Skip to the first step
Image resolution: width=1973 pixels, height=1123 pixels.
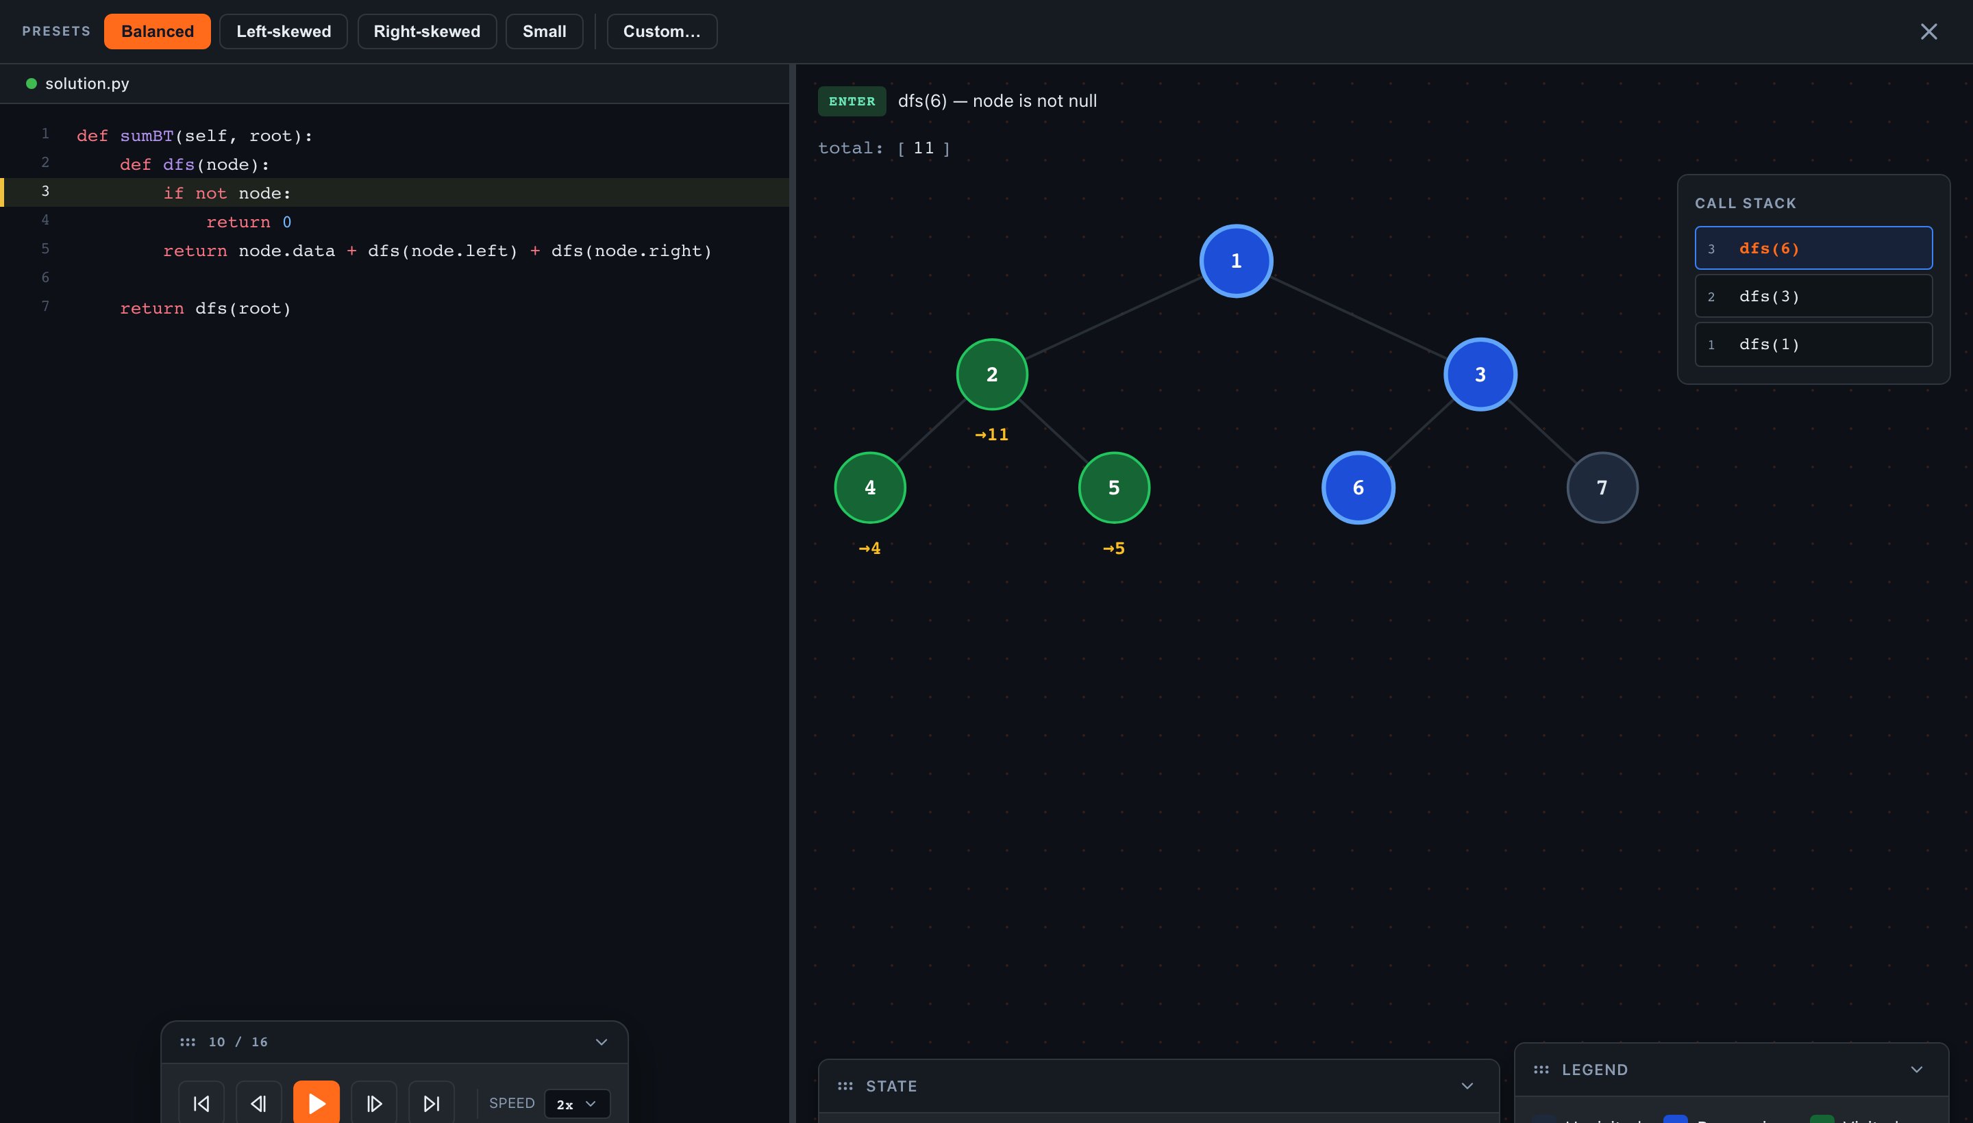201,1102
